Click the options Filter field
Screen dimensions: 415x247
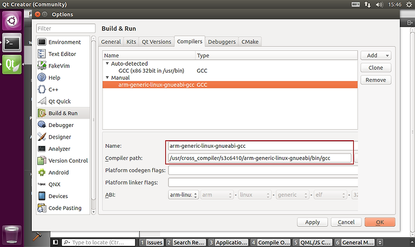tap(66, 28)
